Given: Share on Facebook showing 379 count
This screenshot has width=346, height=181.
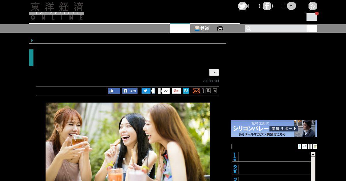Looking at the screenshot, I should 130,91.
